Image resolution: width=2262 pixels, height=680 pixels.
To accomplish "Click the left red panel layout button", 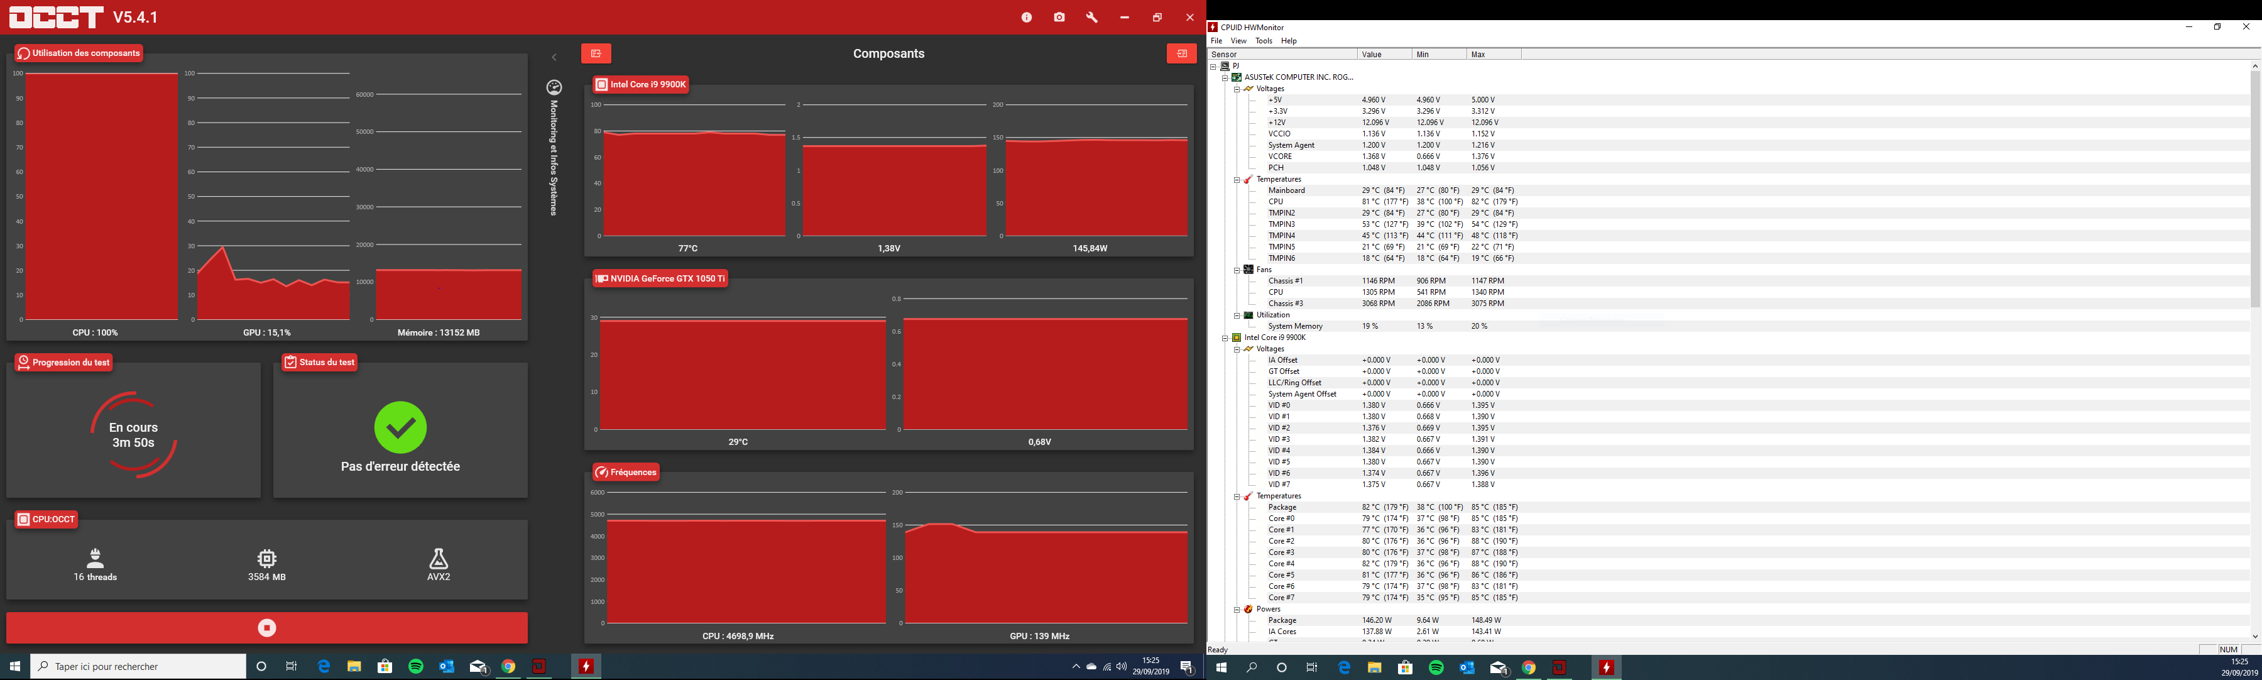I will tap(596, 53).
